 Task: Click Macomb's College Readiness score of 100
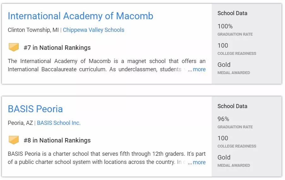pyautogui.click(x=223, y=45)
